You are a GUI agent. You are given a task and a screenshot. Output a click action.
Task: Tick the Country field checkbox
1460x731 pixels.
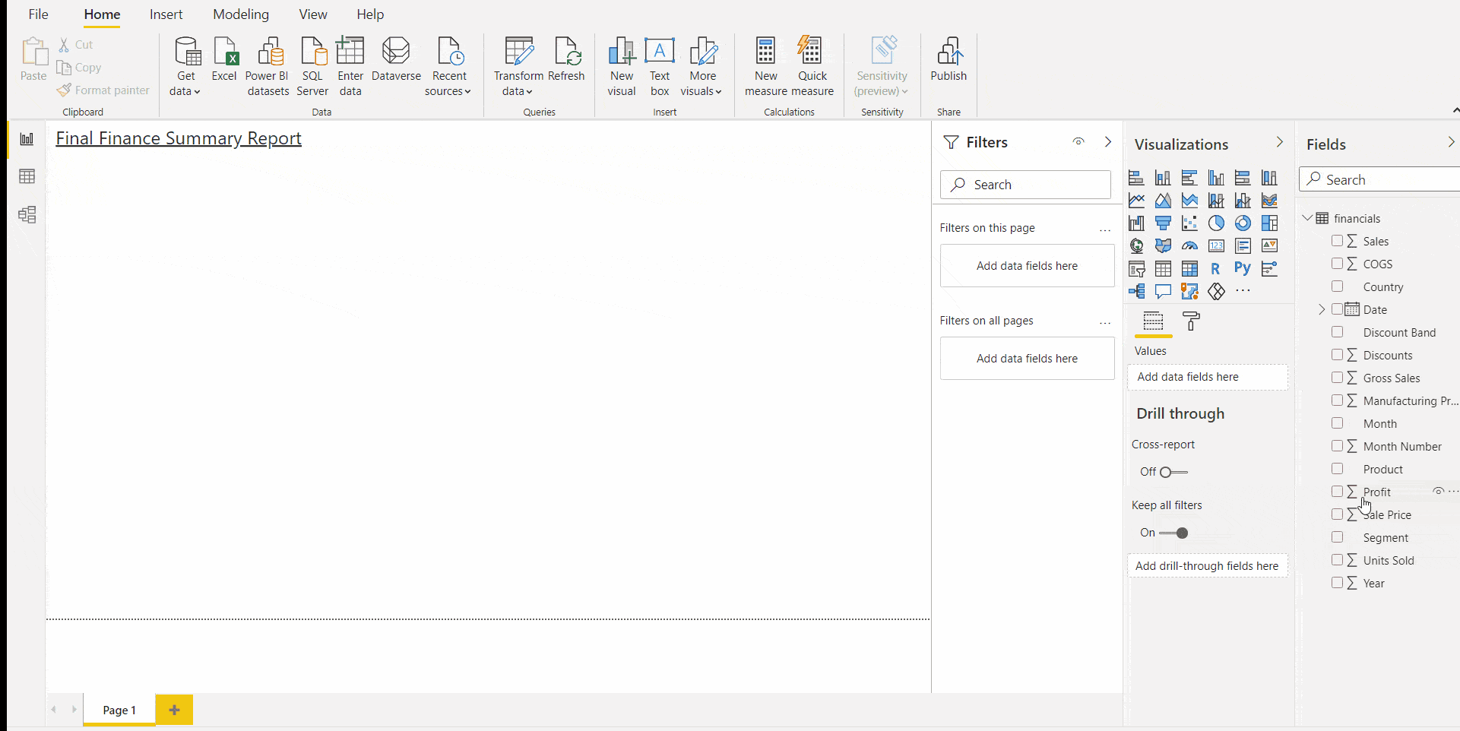[1338, 286]
